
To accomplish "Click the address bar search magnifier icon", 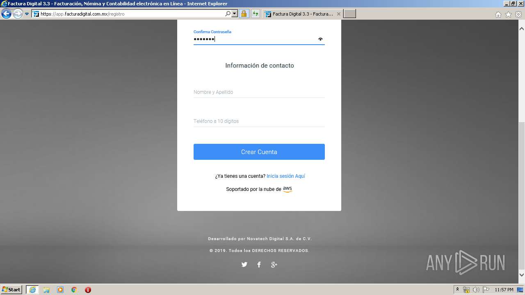I will coord(228,14).
